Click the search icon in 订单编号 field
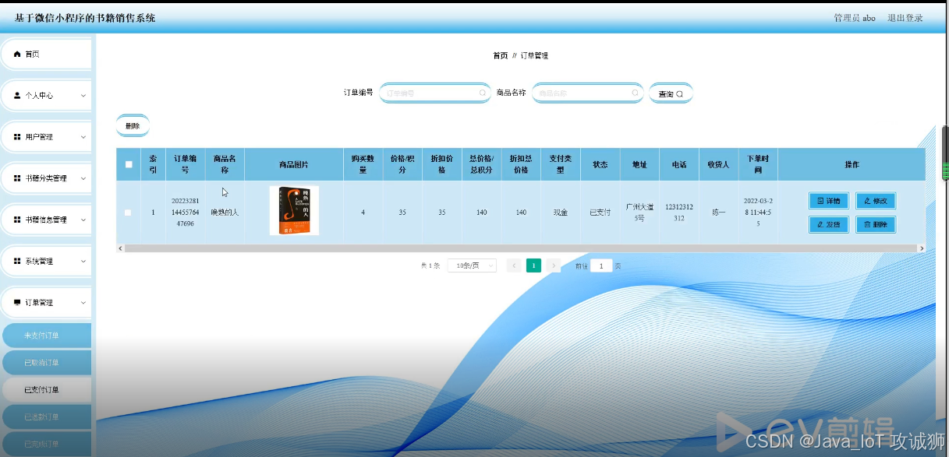 tap(483, 93)
